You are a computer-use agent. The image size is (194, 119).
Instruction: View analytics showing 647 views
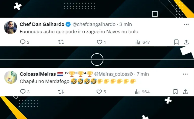pos(143,42)
